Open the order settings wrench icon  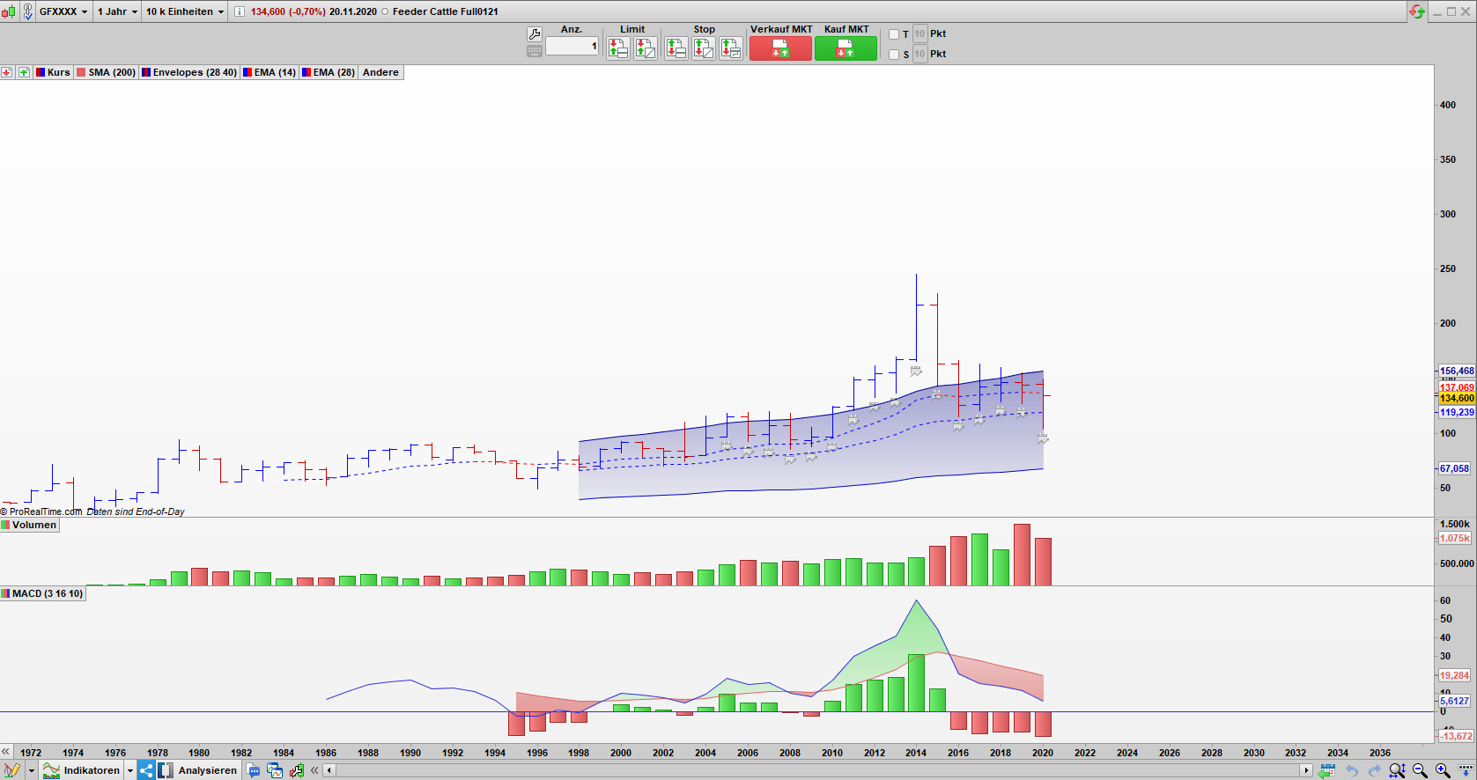pyautogui.click(x=534, y=34)
